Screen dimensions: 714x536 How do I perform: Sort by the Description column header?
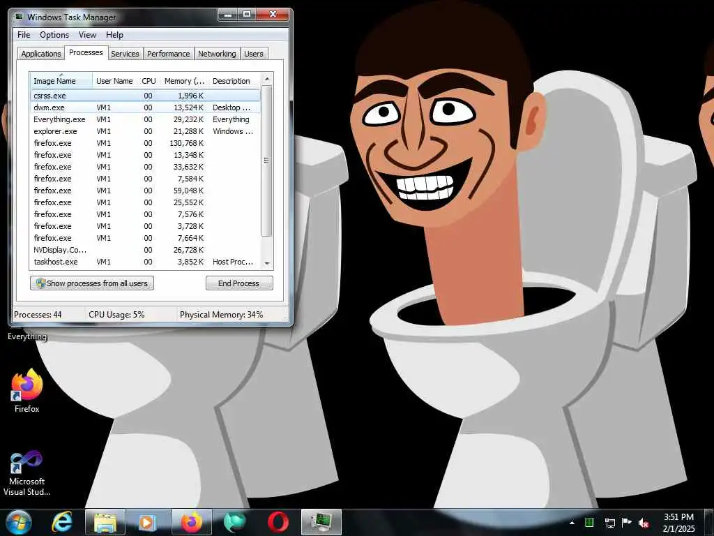point(234,81)
